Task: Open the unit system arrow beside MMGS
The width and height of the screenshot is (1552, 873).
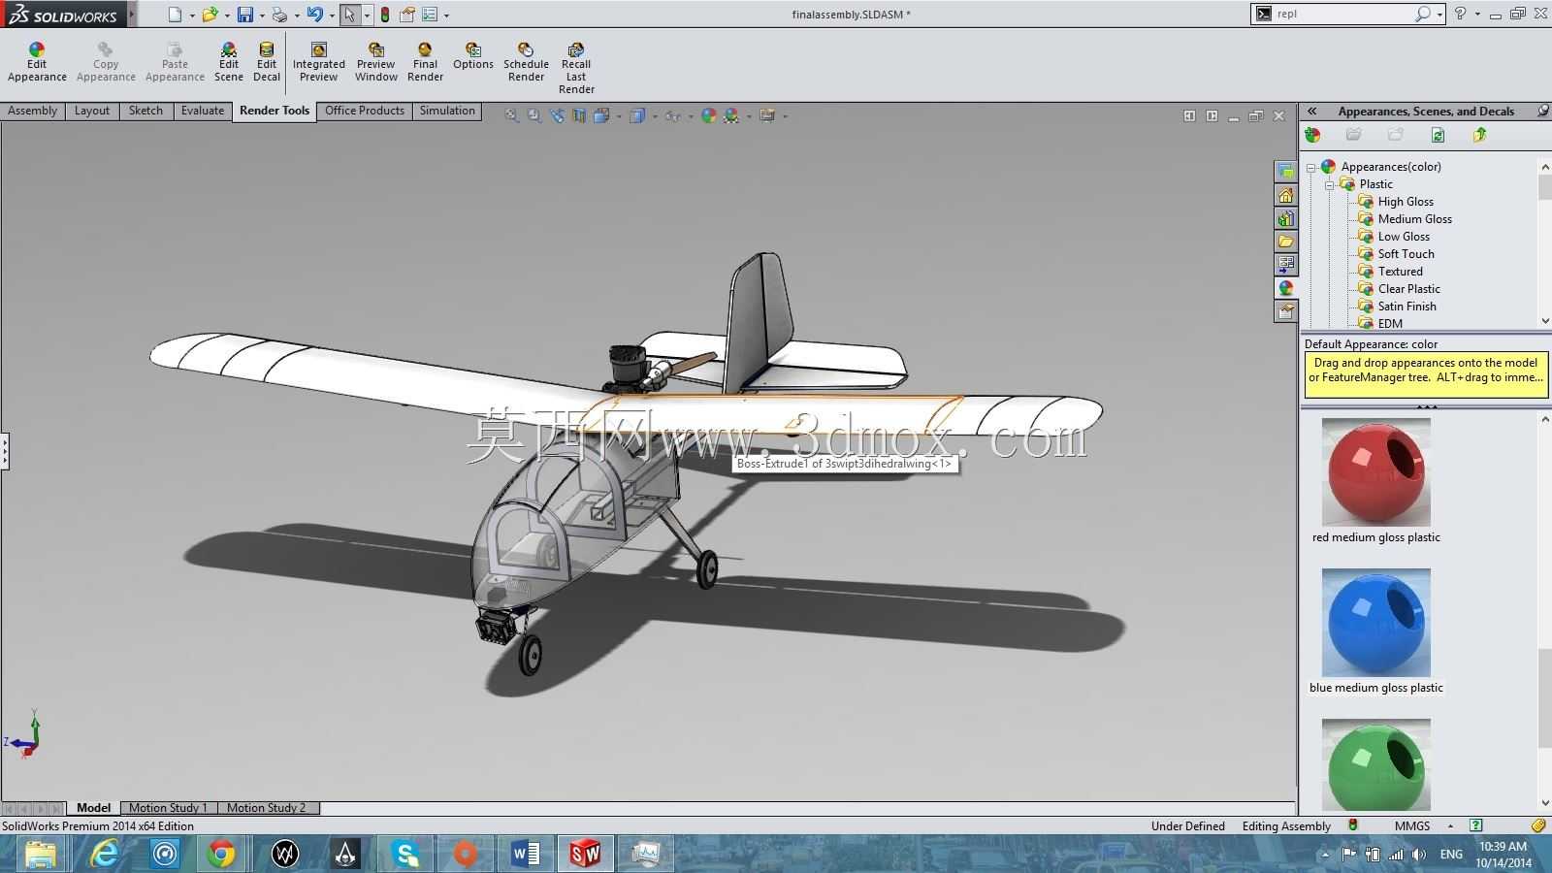Action: coord(1450,826)
